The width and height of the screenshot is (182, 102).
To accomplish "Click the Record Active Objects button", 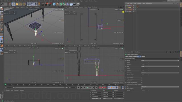I will 100,88.
